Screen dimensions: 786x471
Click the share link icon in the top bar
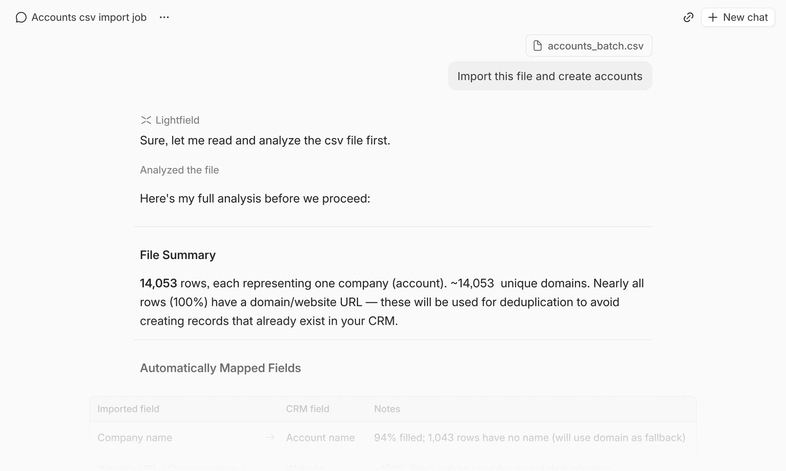689,17
